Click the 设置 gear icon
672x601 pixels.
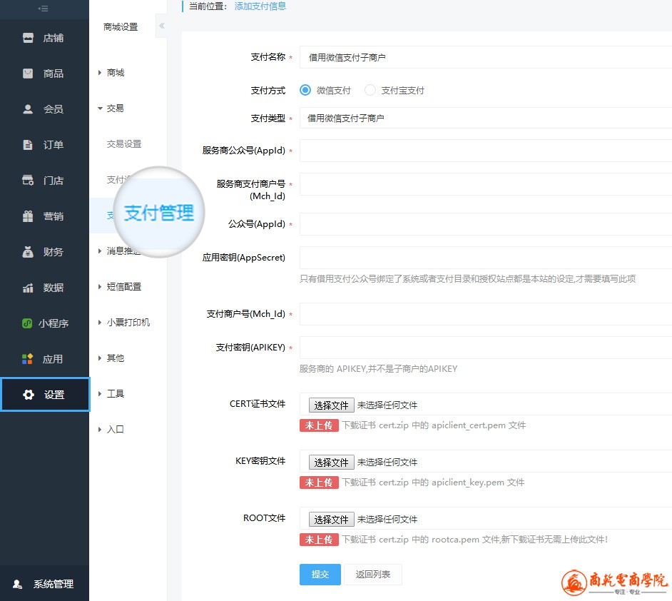29,395
